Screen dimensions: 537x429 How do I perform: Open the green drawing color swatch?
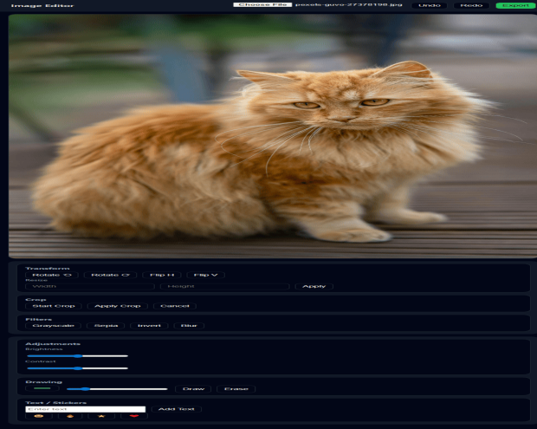pyautogui.click(x=42, y=389)
